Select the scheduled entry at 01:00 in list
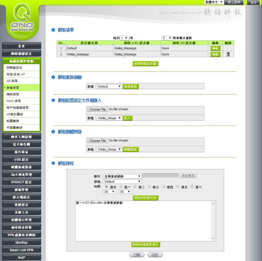262x261 pixels. click(100, 203)
